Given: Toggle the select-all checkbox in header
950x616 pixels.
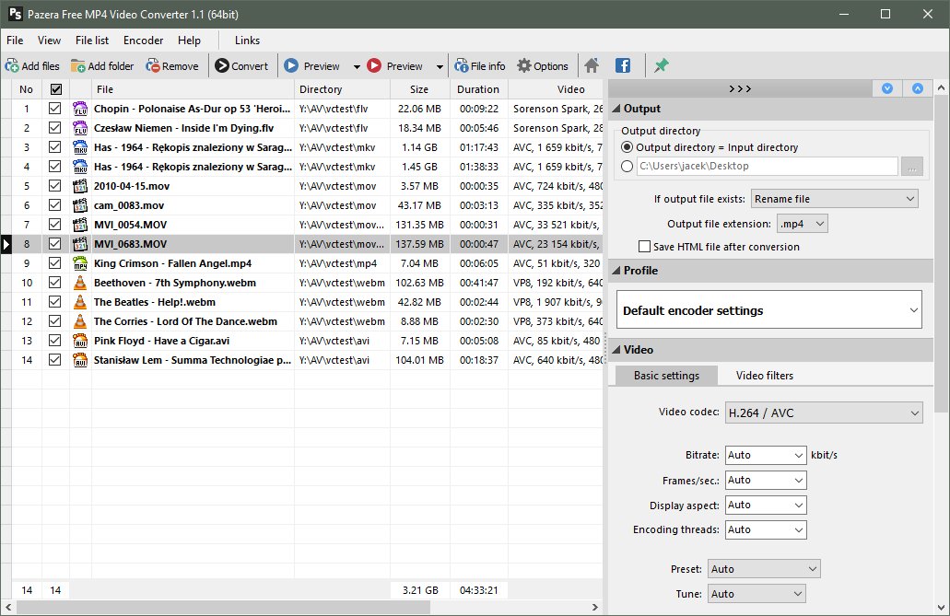Looking at the screenshot, I should (55, 89).
